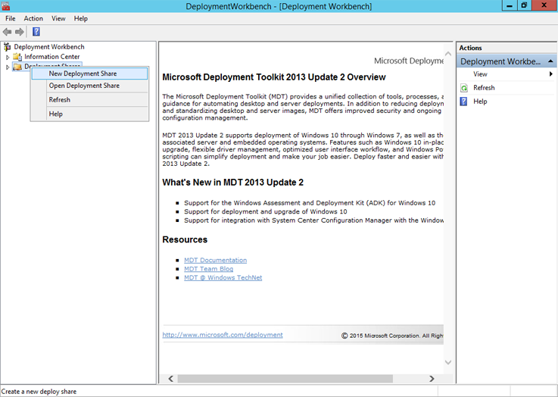Select New Deployment Share from context menu
The height and width of the screenshot is (397, 558).
tap(83, 73)
